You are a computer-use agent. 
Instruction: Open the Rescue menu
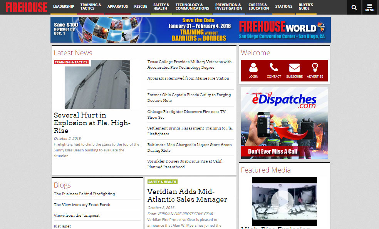(141, 7)
